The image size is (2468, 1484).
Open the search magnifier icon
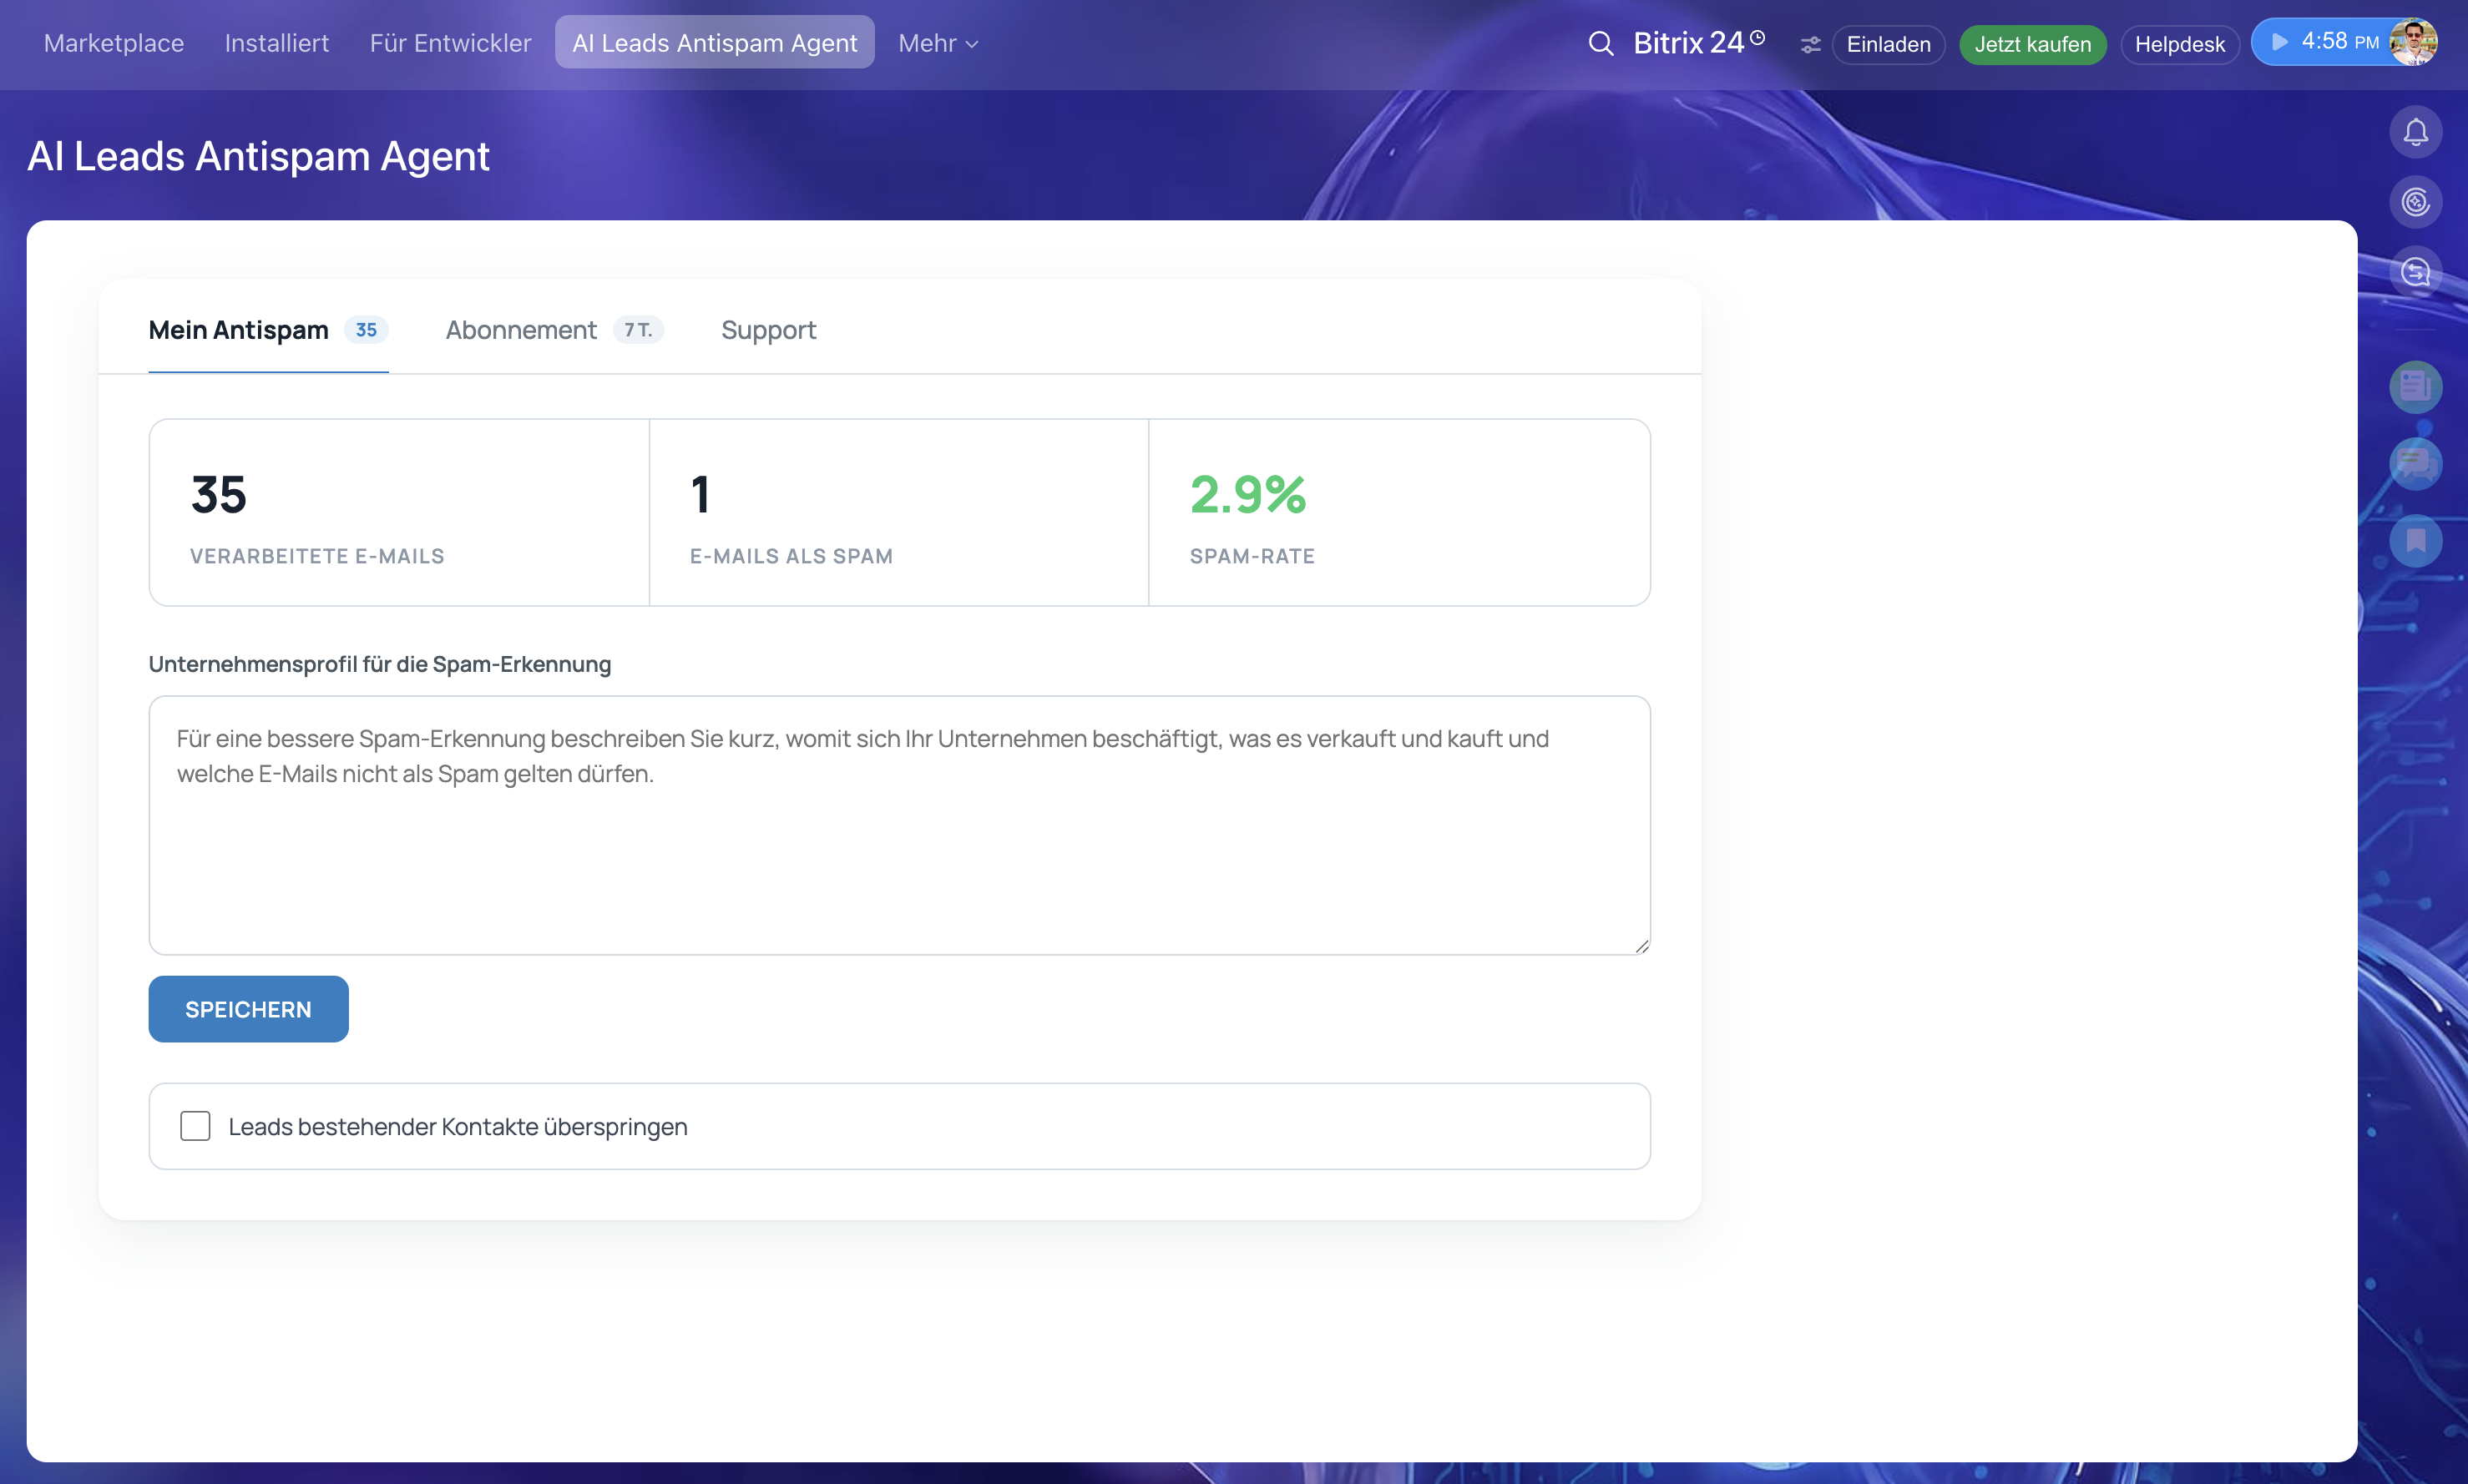click(1601, 43)
